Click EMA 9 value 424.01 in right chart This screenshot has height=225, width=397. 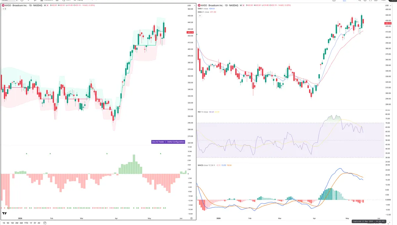coord(212,9)
